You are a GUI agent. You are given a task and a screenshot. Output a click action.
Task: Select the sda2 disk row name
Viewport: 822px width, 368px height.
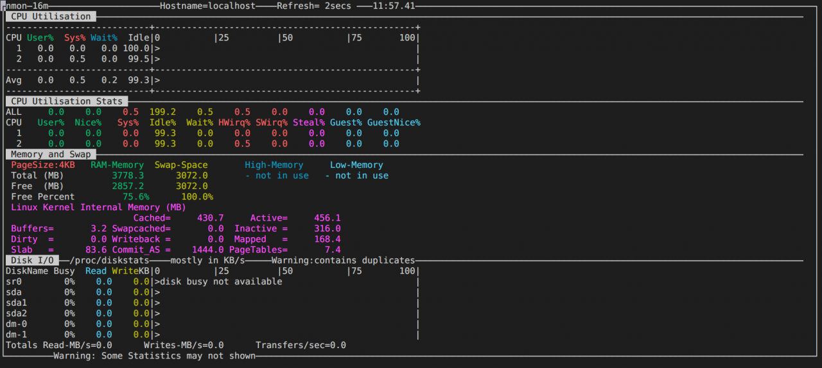(17, 314)
